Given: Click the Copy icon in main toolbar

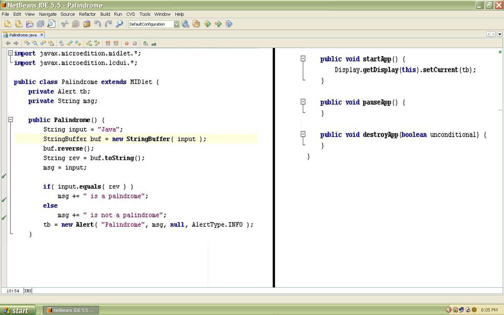Looking at the screenshot, I should [76, 24].
